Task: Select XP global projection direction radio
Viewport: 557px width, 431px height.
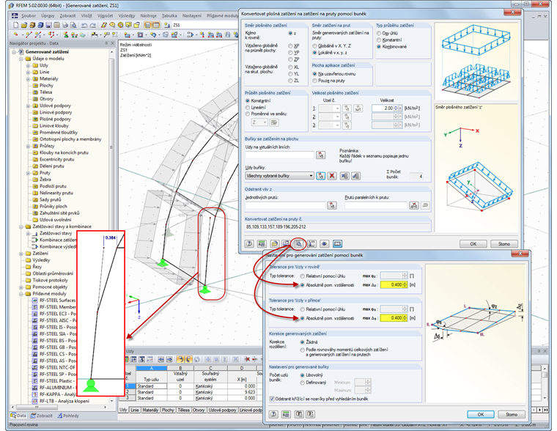Action: (x=290, y=46)
